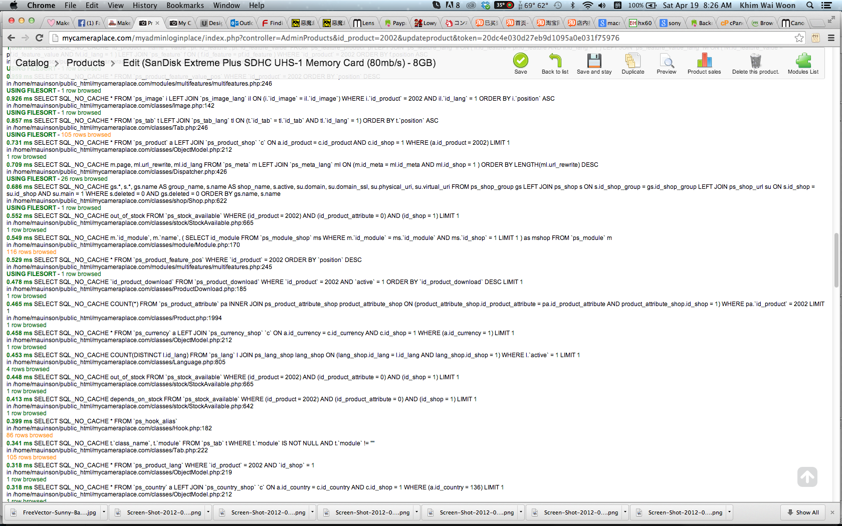Click the '4 rows browsed' text

coord(28,369)
